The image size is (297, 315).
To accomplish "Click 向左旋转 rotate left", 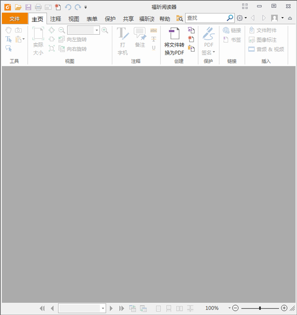I will [73, 39].
